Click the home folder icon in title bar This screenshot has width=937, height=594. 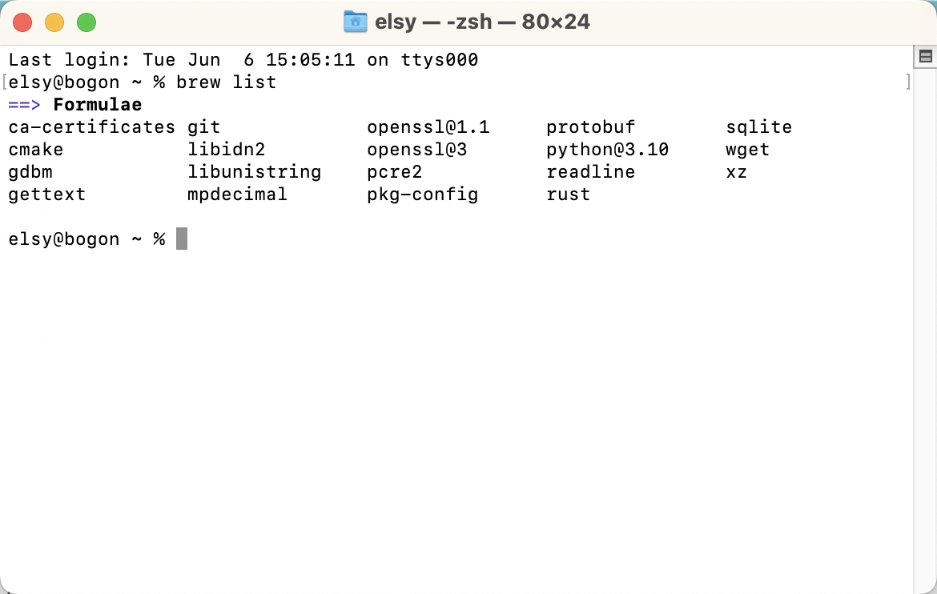coord(355,22)
